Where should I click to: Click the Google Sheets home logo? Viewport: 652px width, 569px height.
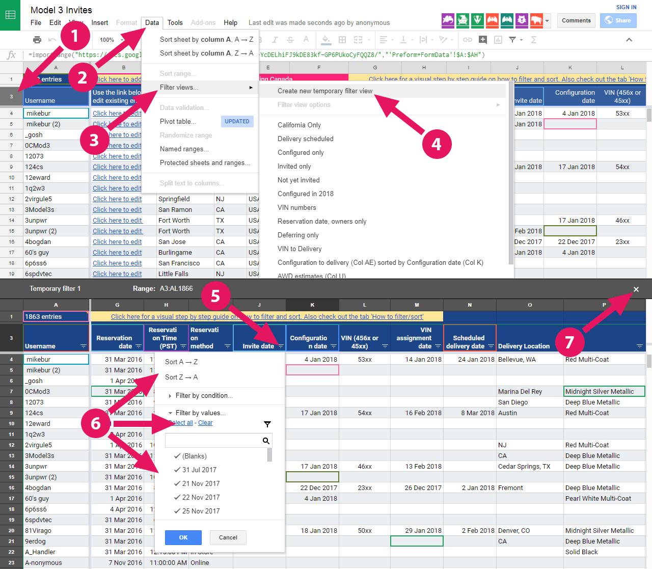[x=10, y=15]
